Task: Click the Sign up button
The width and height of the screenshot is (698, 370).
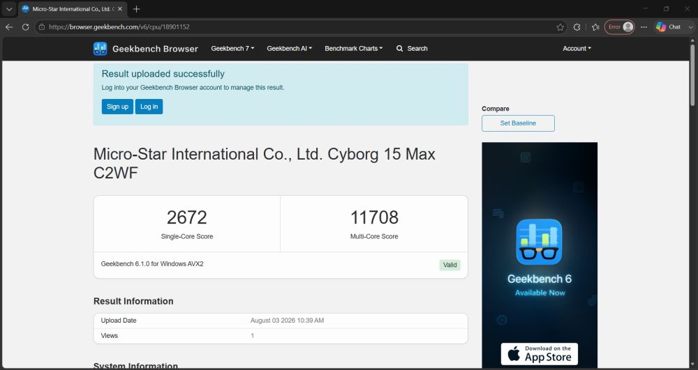Action: 117,107
